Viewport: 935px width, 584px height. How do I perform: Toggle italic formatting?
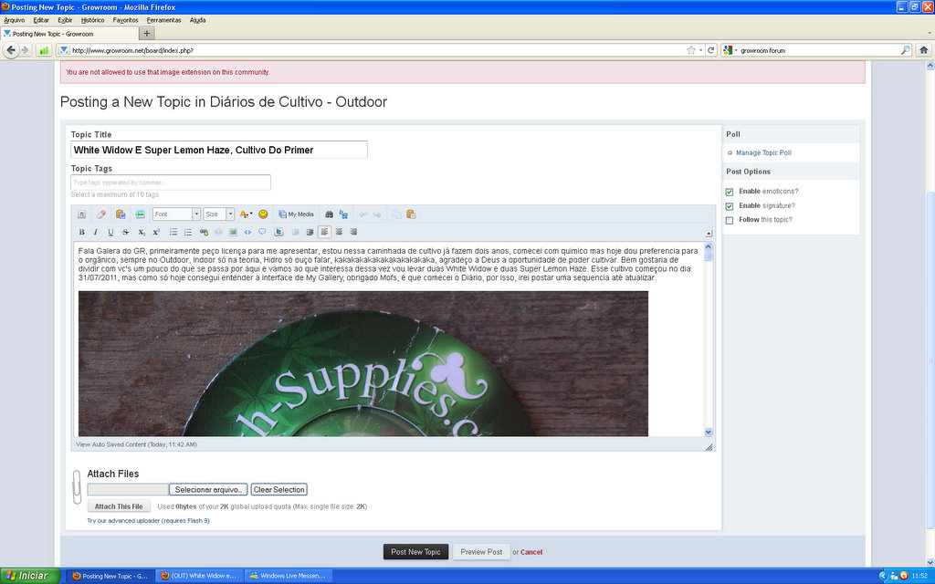(x=95, y=232)
